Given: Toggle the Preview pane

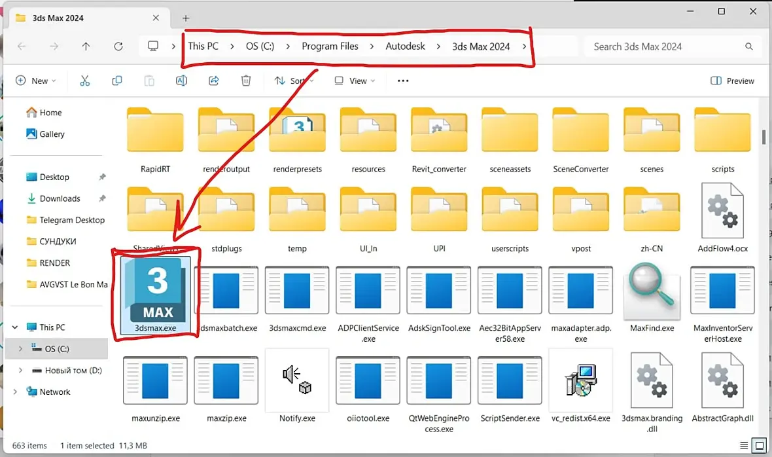Looking at the screenshot, I should click(x=732, y=81).
